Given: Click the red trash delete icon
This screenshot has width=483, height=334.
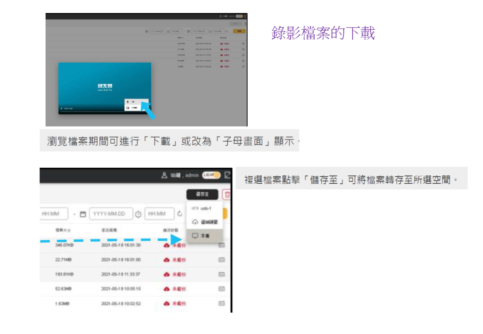Looking at the screenshot, I should [x=227, y=195].
